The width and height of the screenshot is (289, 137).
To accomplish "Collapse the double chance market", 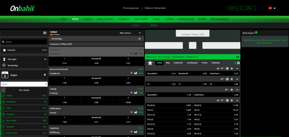I will tap(237, 79).
